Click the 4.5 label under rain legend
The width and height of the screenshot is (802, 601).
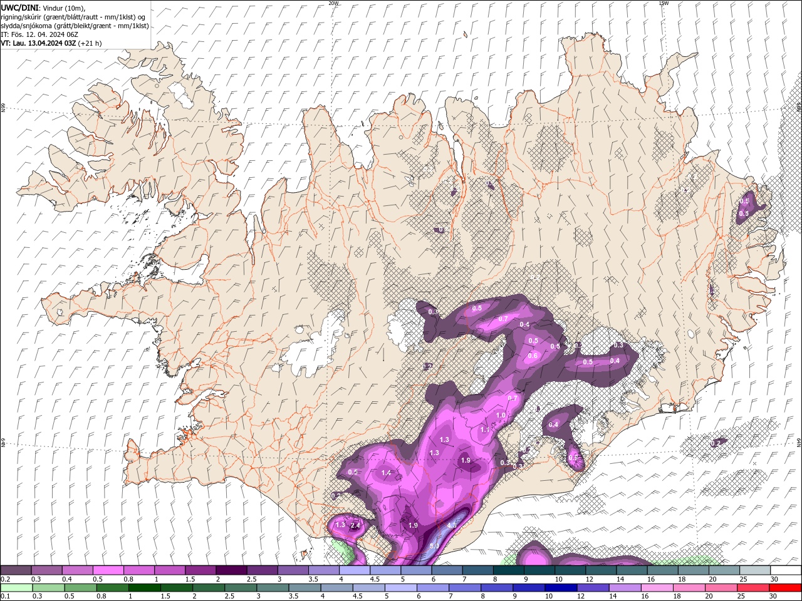click(358, 597)
